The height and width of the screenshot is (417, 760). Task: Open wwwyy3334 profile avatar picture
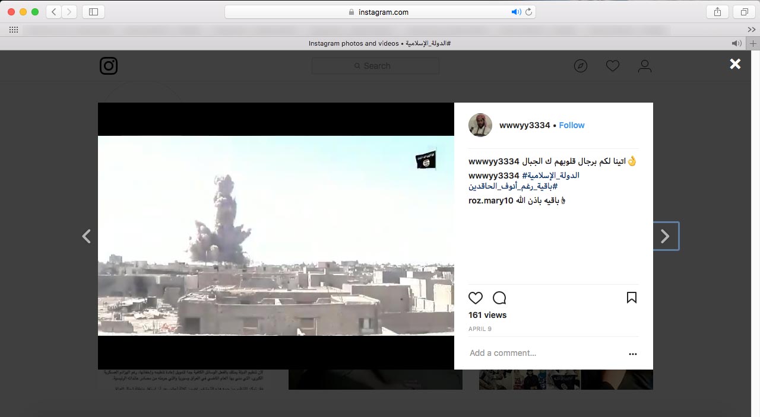point(480,125)
